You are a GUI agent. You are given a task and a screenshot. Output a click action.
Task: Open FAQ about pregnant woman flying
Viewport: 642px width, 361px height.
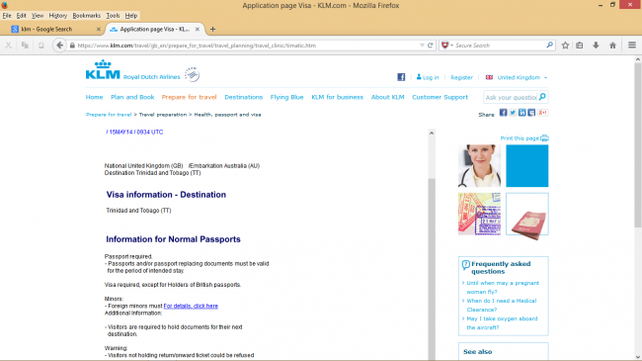pos(503,288)
